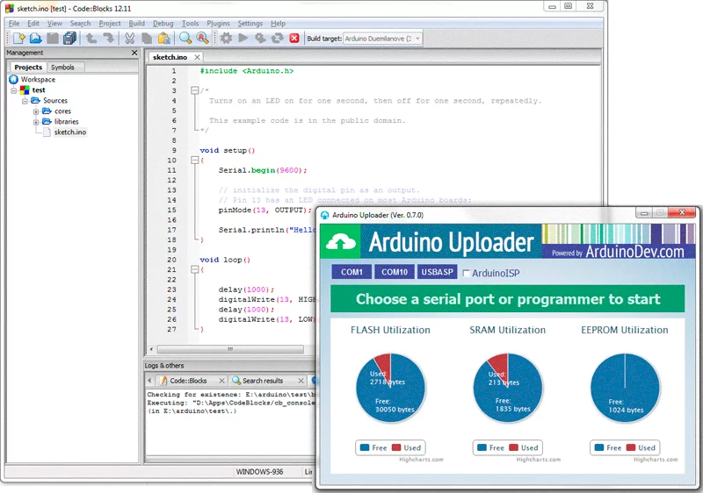703x493 pixels.
Task: Select sketch.ino in the project tree
Action: (70, 132)
